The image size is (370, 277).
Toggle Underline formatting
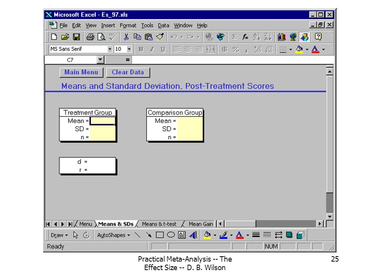point(163,49)
